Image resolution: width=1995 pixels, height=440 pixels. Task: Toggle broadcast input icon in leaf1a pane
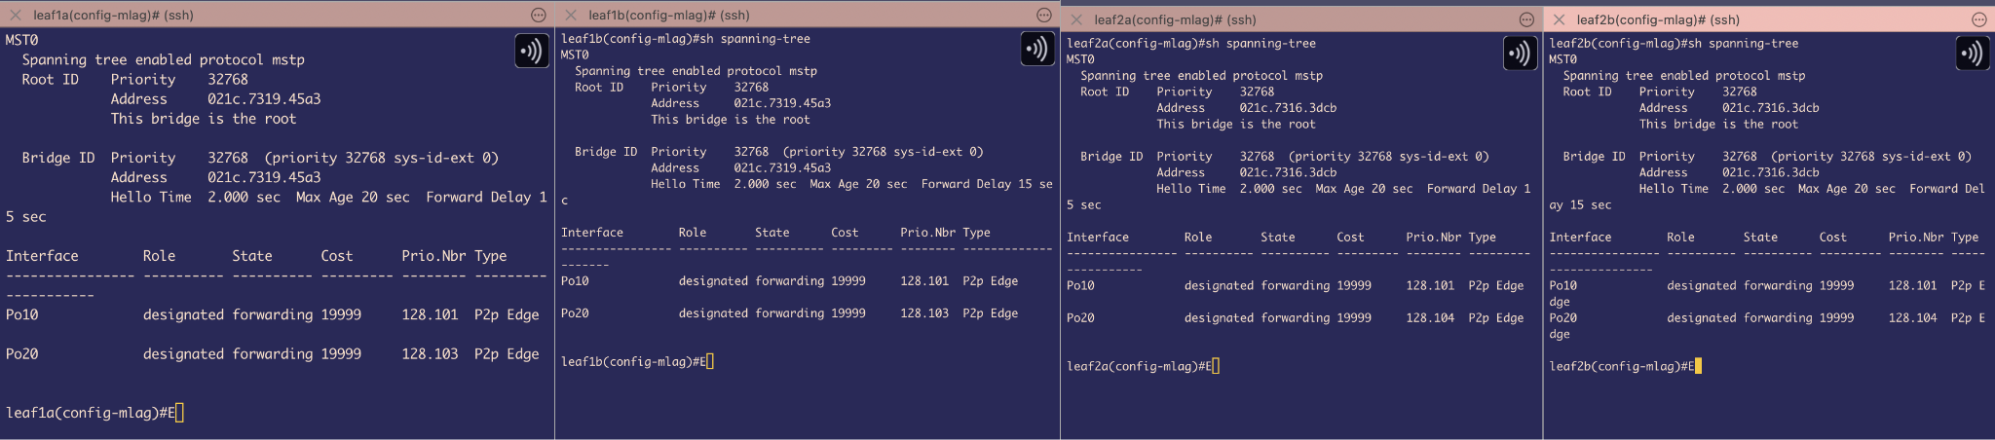point(531,50)
